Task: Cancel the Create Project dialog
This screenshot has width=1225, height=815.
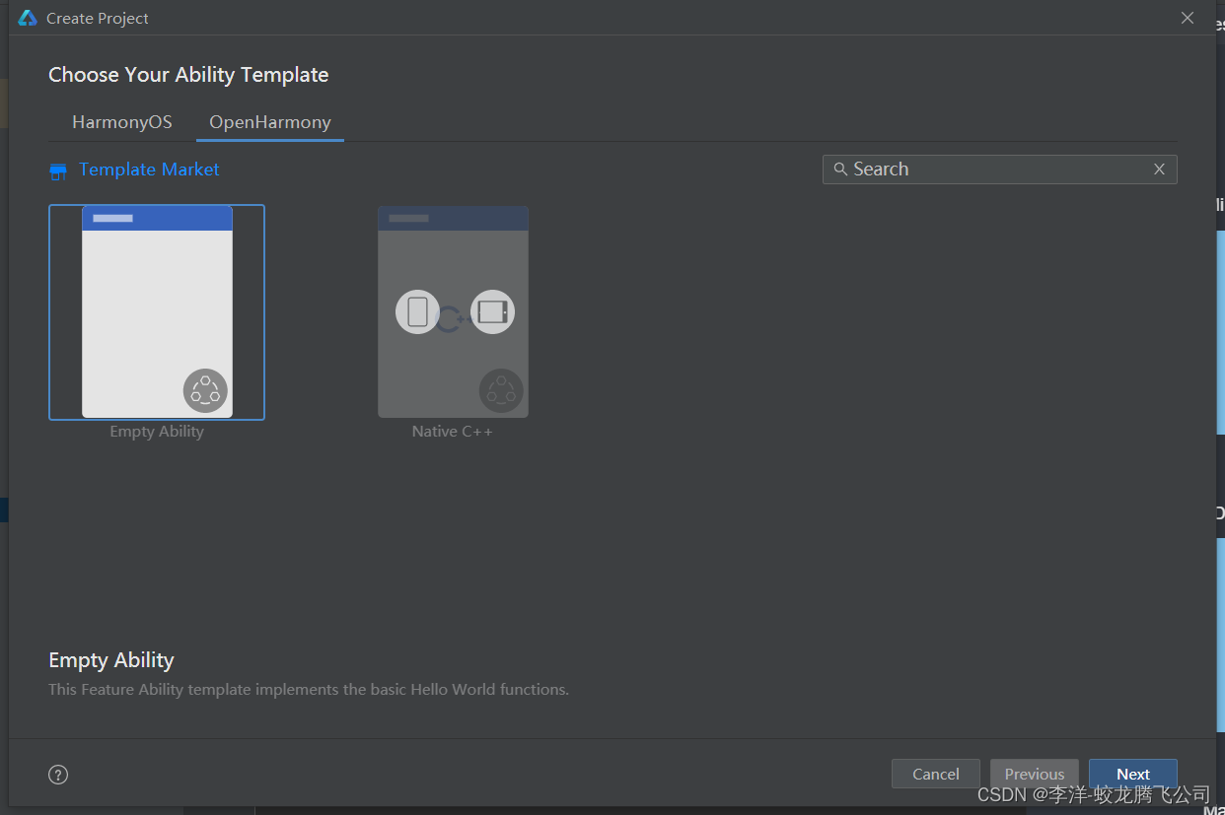Action: pos(936,774)
